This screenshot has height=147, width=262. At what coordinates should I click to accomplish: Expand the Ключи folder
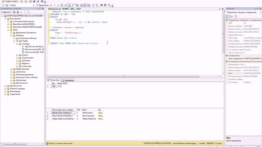[17, 55]
